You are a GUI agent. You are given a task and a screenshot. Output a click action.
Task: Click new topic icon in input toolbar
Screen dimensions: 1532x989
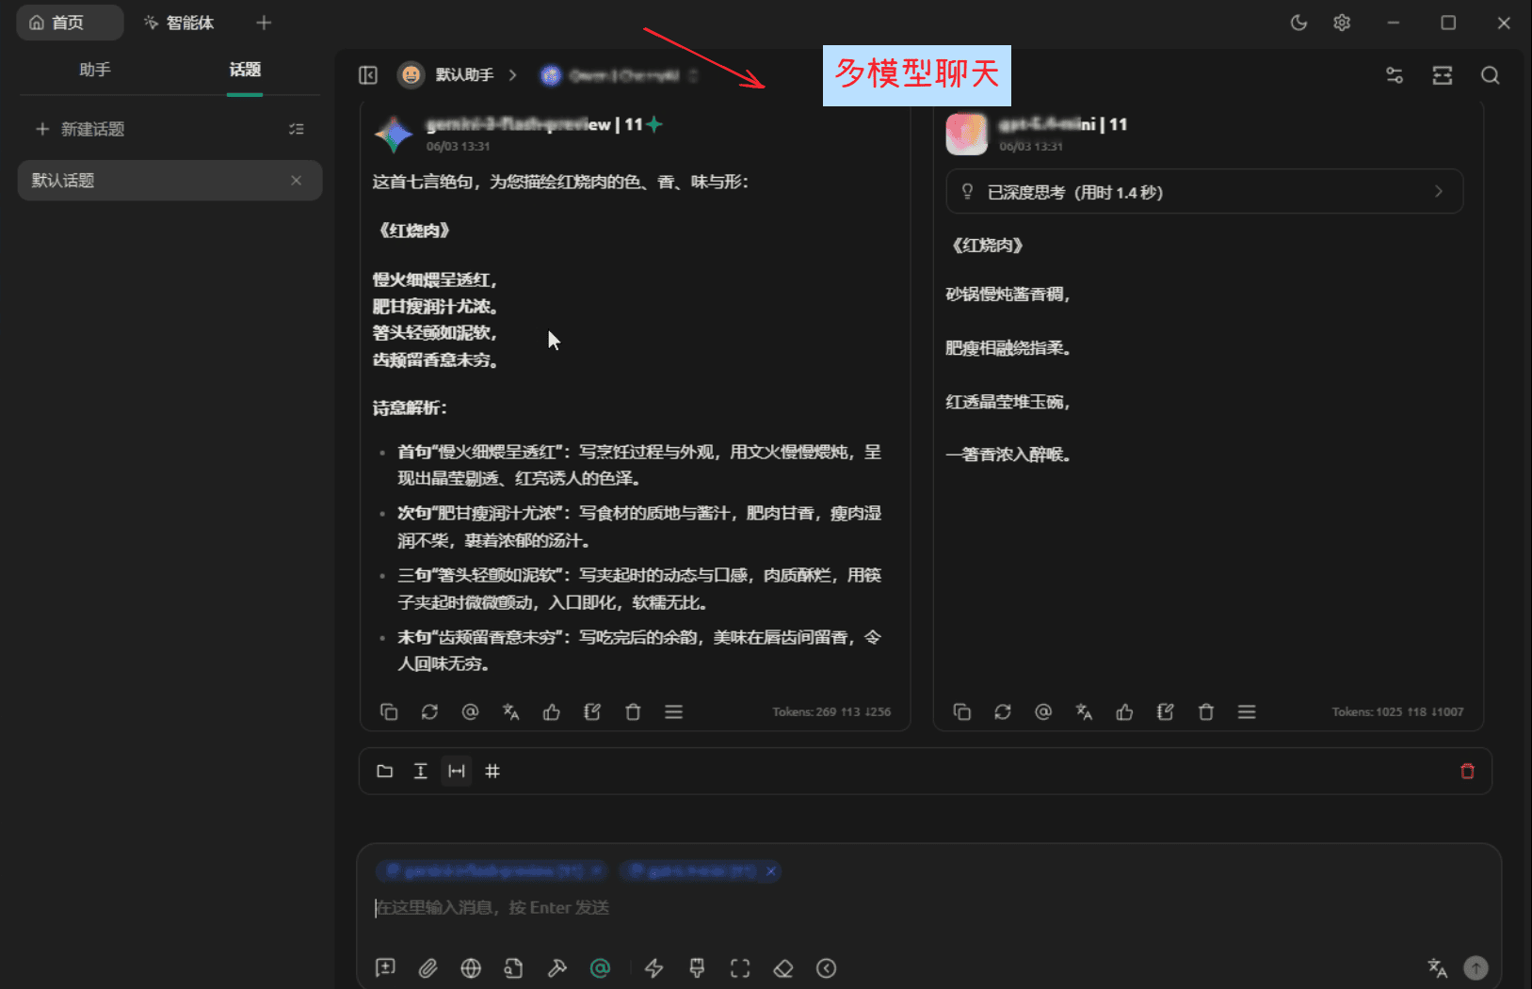(385, 968)
